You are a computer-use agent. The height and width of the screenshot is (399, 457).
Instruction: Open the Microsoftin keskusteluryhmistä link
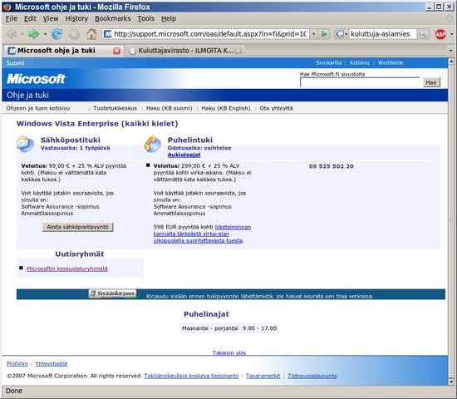67,268
